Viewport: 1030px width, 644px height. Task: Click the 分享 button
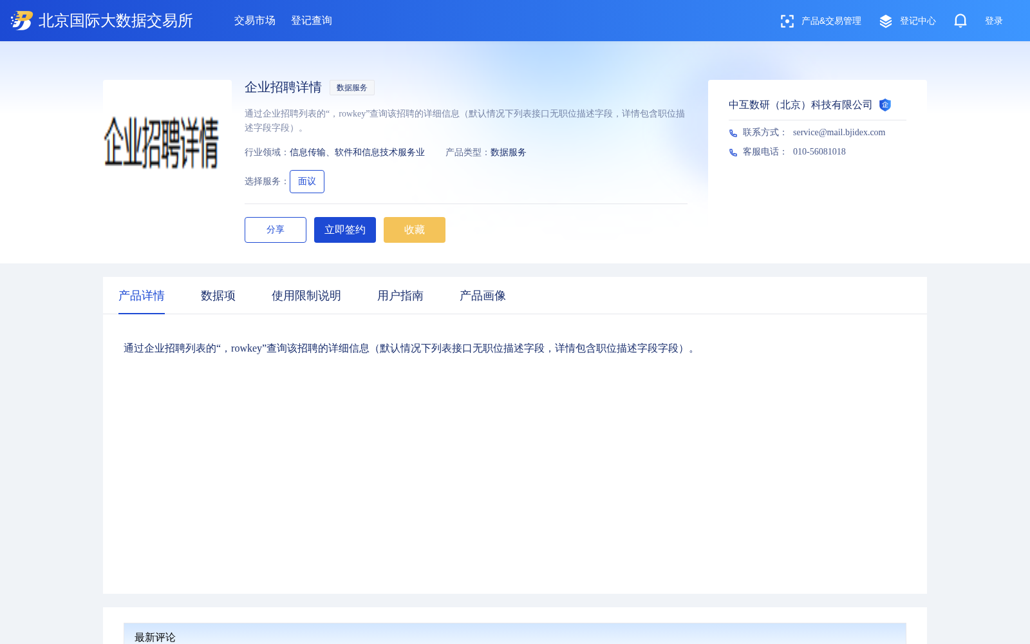click(276, 230)
